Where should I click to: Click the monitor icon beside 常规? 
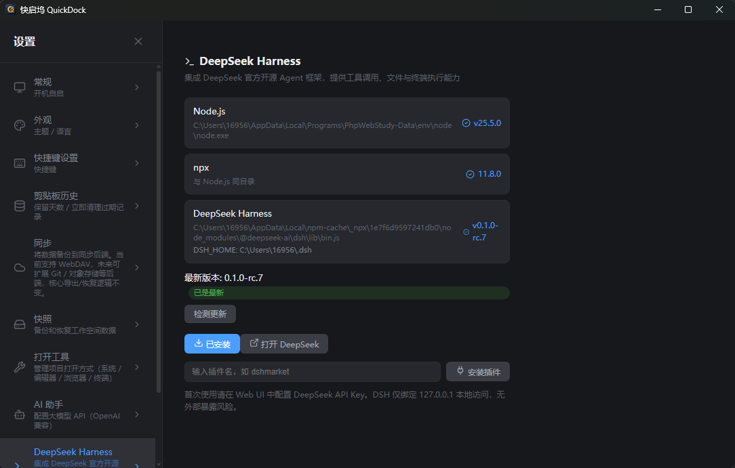pos(20,87)
